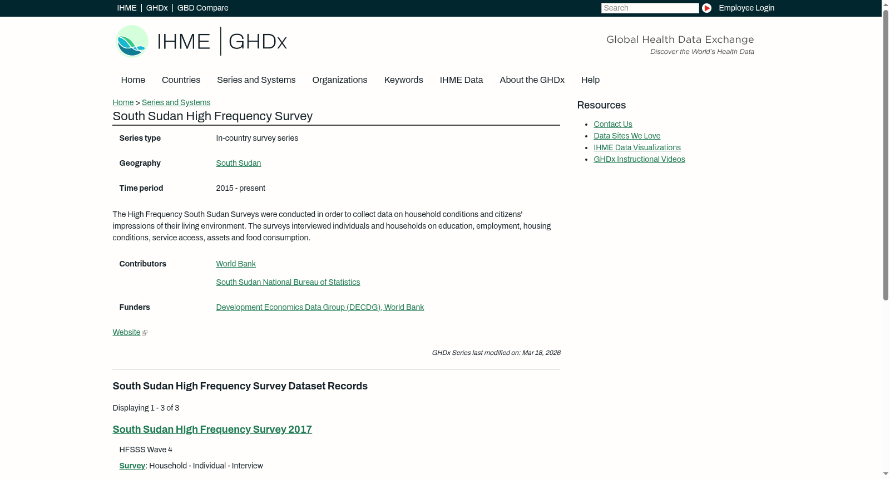Go to Home via breadcrumb link
The width and height of the screenshot is (890, 479).
click(123, 102)
